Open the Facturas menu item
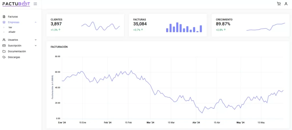Screen dimensions: 292x130 (13, 17)
